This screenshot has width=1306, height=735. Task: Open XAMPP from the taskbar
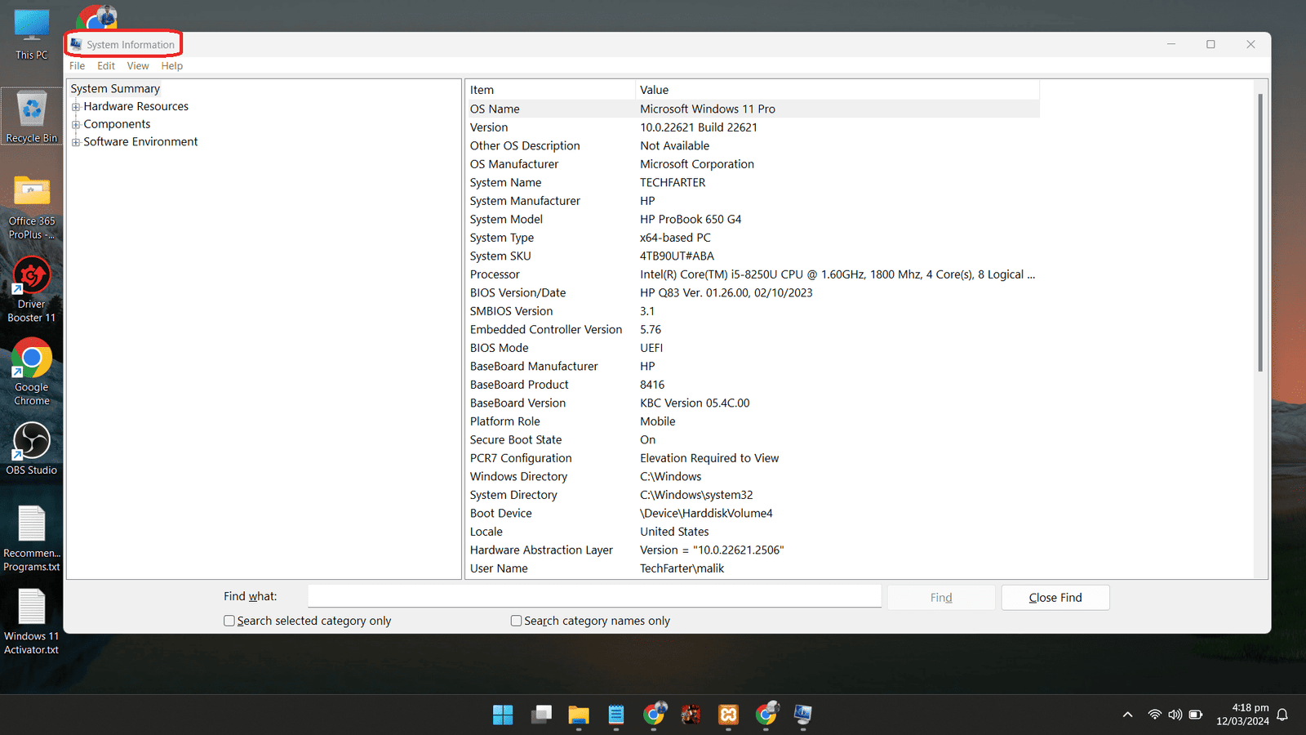point(728,715)
